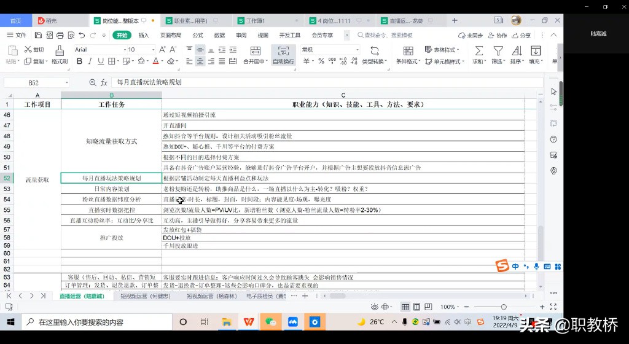
Task: Open WeChat from the taskbar
Action: point(270,322)
